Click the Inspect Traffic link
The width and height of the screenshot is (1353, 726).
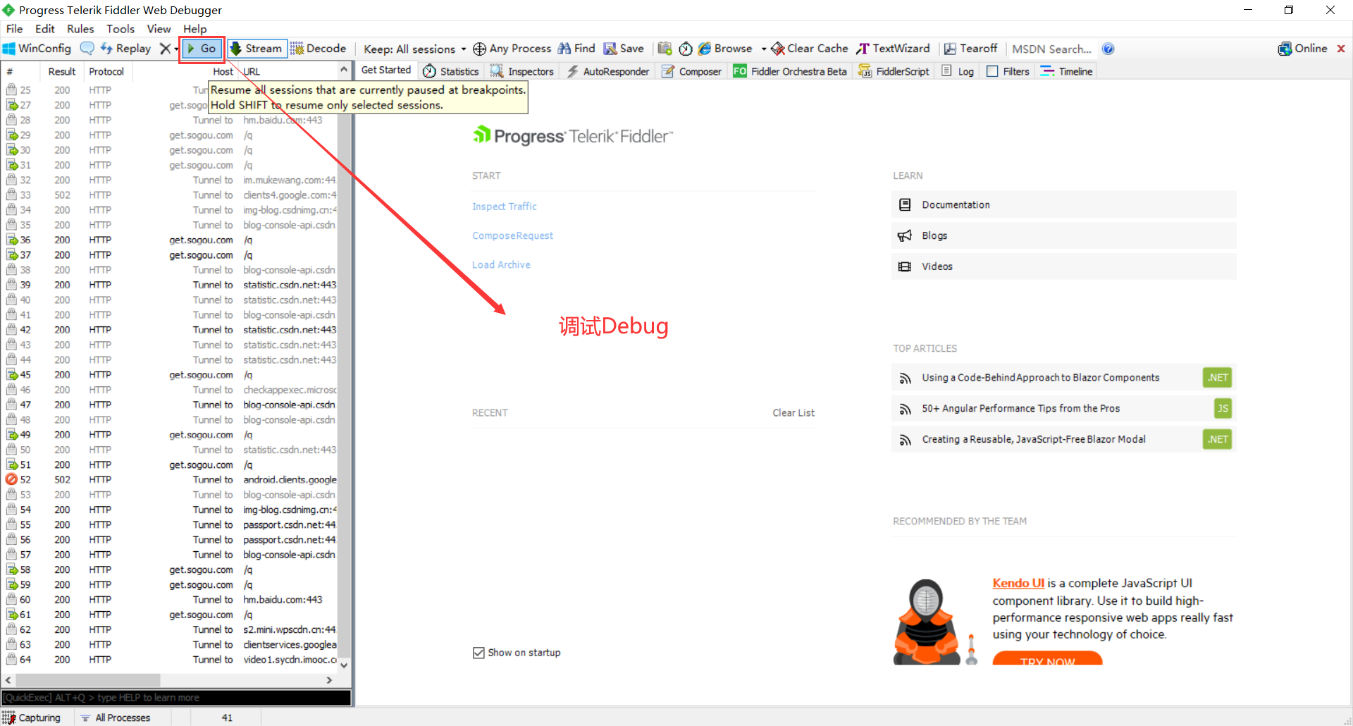click(x=505, y=207)
